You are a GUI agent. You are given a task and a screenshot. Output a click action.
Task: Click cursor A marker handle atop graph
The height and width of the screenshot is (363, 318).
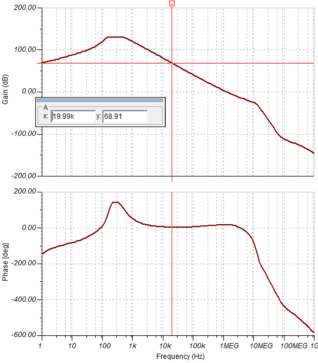[172, 4]
